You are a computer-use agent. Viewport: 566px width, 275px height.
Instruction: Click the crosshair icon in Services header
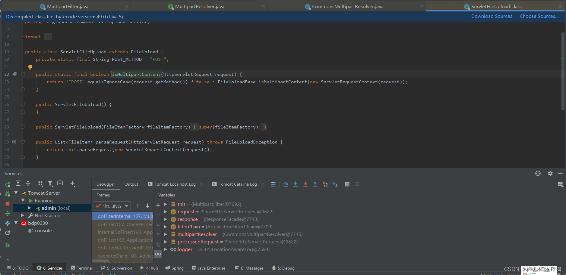538,173
